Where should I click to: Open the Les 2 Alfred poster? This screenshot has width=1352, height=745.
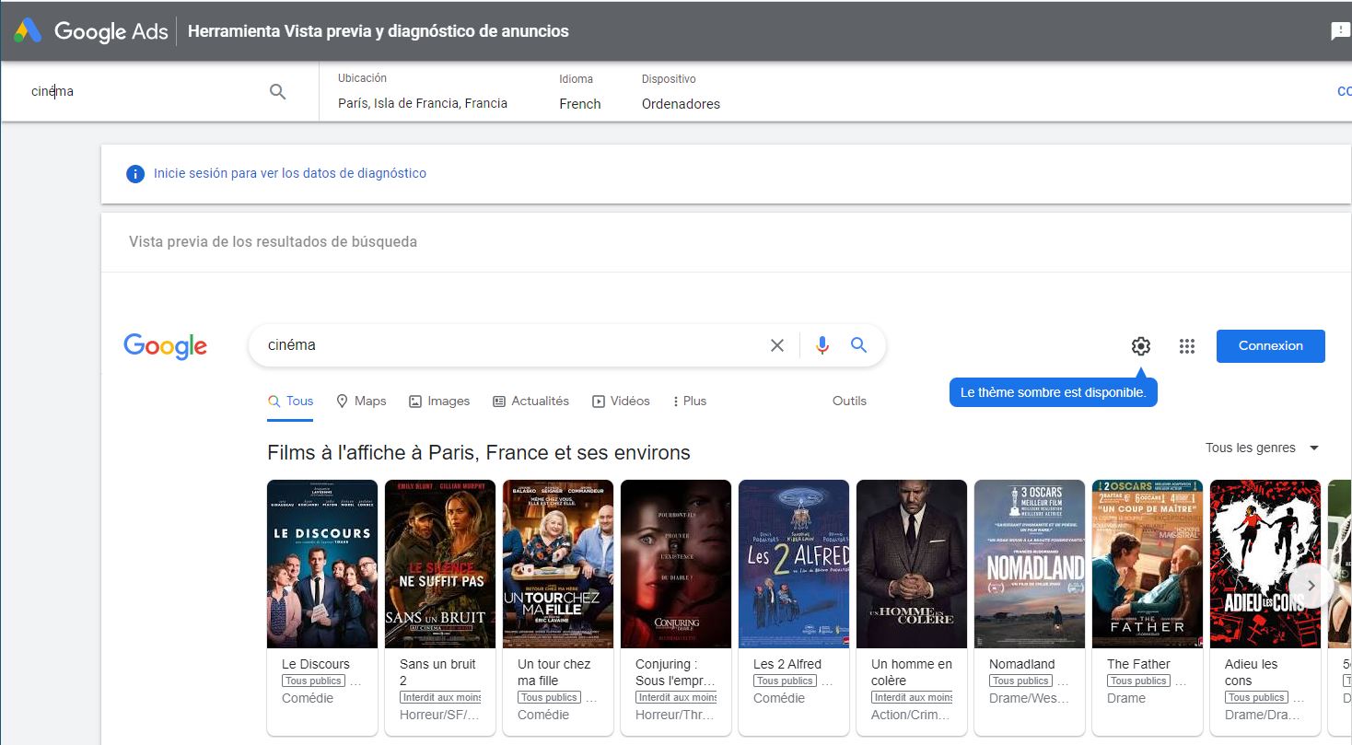click(794, 564)
